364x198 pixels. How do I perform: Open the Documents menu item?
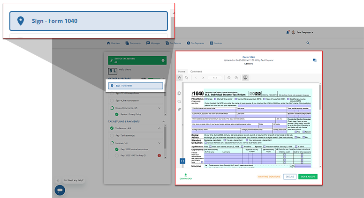click(x=133, y=43)
